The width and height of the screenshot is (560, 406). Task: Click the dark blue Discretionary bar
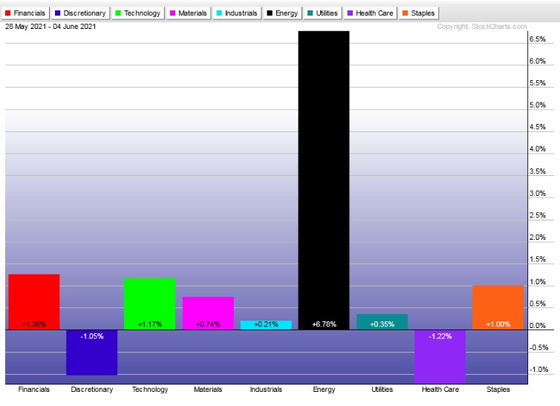tap(92, 353)
